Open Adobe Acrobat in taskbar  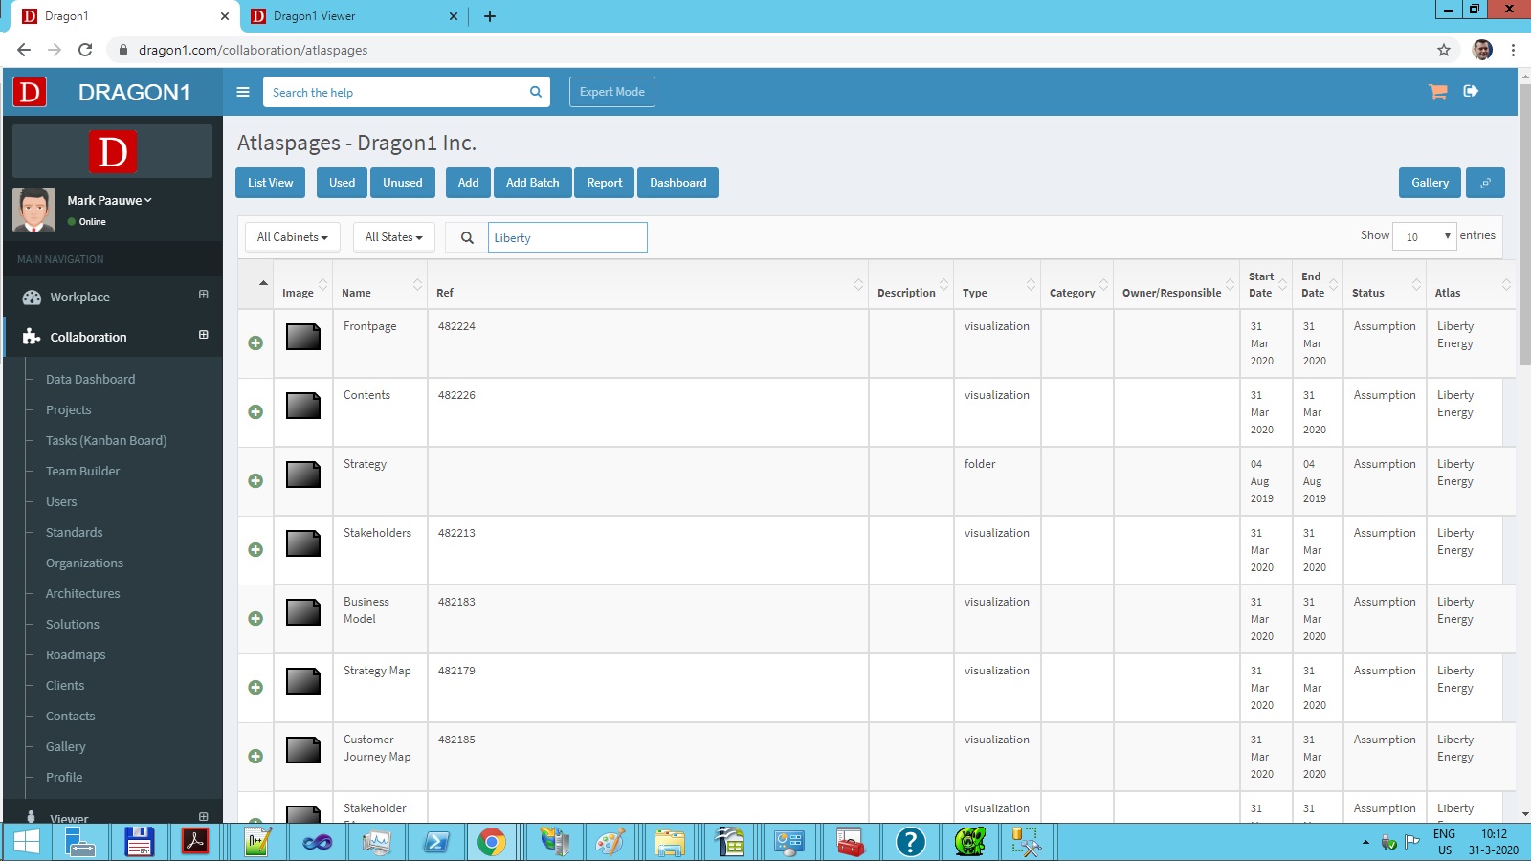pos(195,842)
